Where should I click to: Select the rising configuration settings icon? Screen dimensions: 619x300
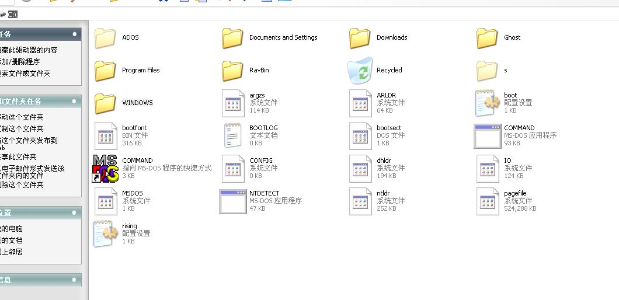point(105,234)
